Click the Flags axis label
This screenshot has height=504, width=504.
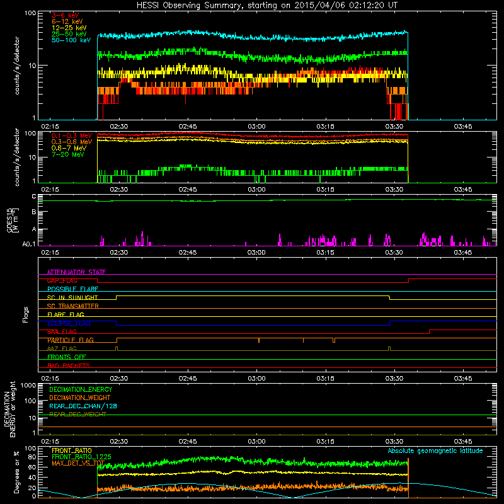(26, 314)
